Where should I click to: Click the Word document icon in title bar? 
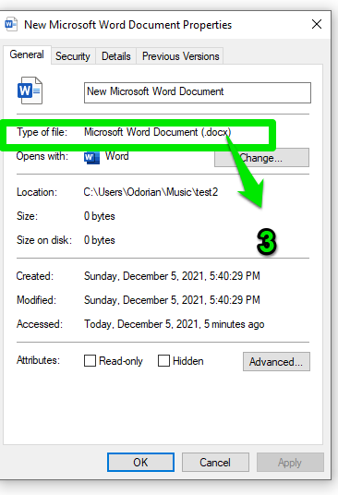point(11,24)
